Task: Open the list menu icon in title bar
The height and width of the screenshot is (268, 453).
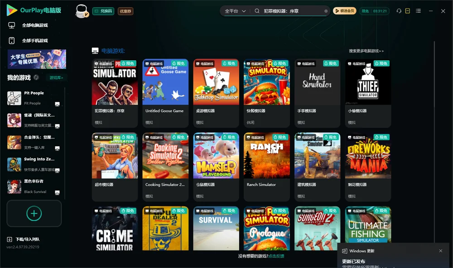Action: coord(418,11)
